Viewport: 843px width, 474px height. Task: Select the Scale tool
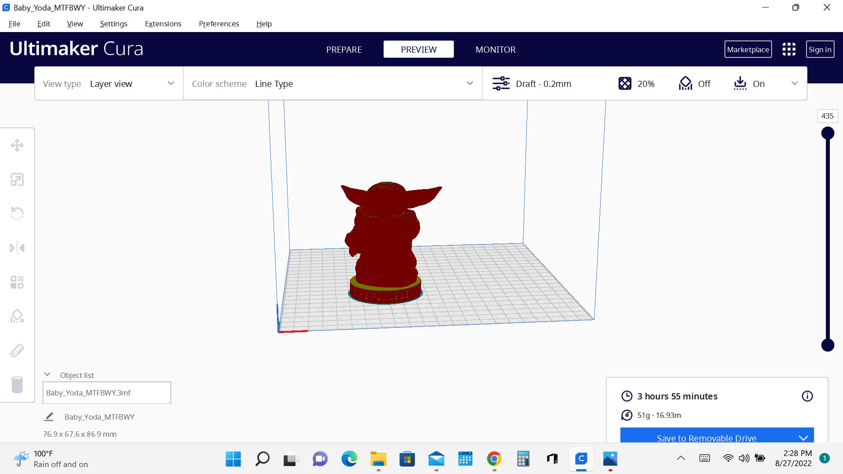[17, 180]
